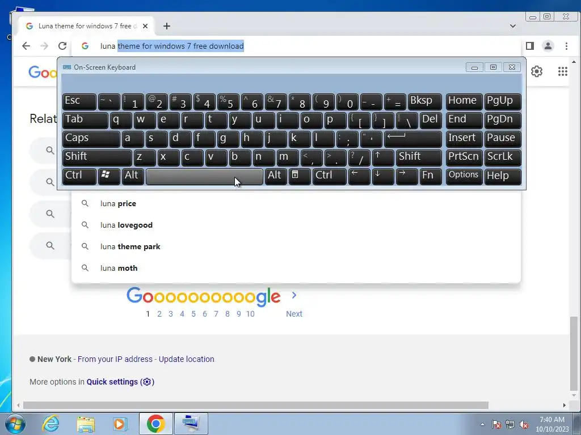Image resolution: width=581 pixels, height=435 pixels.
Task: Toggle right Ctrl key on keyboard
Action: click(x=330, y=176)
